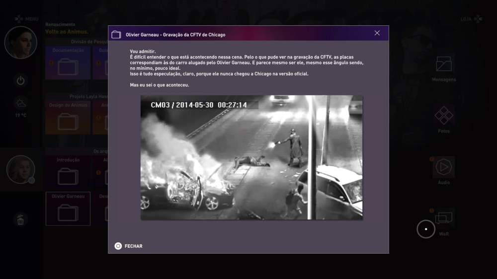This screenshot has height=279, width=497.
Task: Click the 'Volte ao Animus.' objective text
Action: pyautogui.click(x=67, y=31)
